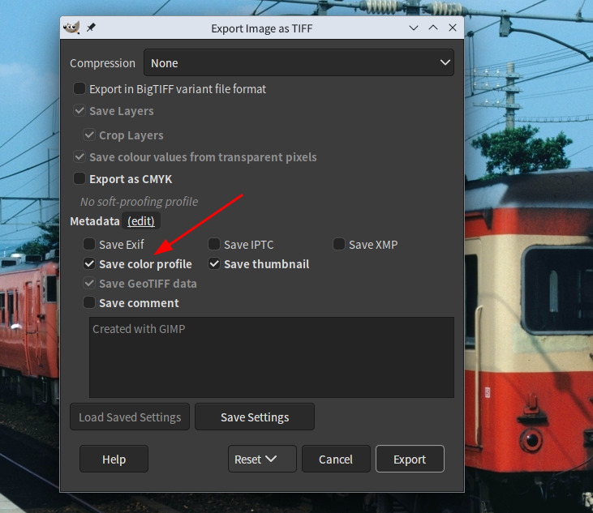Toggle the Save comment checkbox
The height and width of the screenshot is (513, 593).
pyautogui.click(x=89, y=302)
